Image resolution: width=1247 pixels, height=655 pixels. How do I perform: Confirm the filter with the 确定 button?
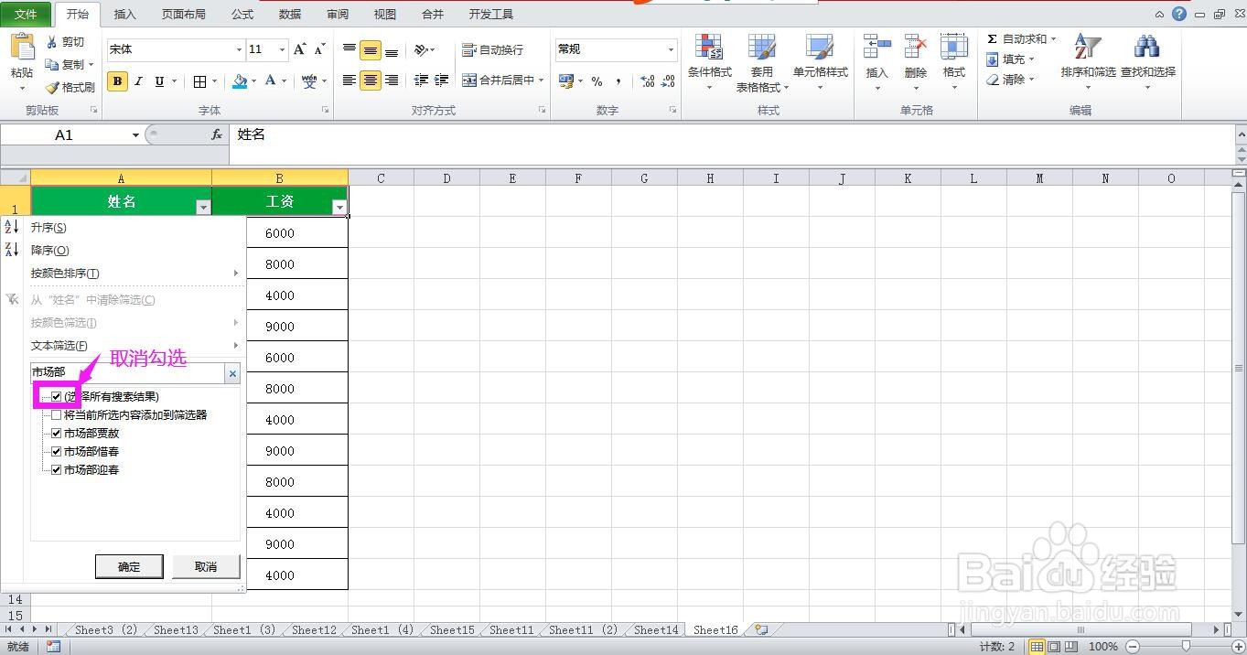[129, 565]
